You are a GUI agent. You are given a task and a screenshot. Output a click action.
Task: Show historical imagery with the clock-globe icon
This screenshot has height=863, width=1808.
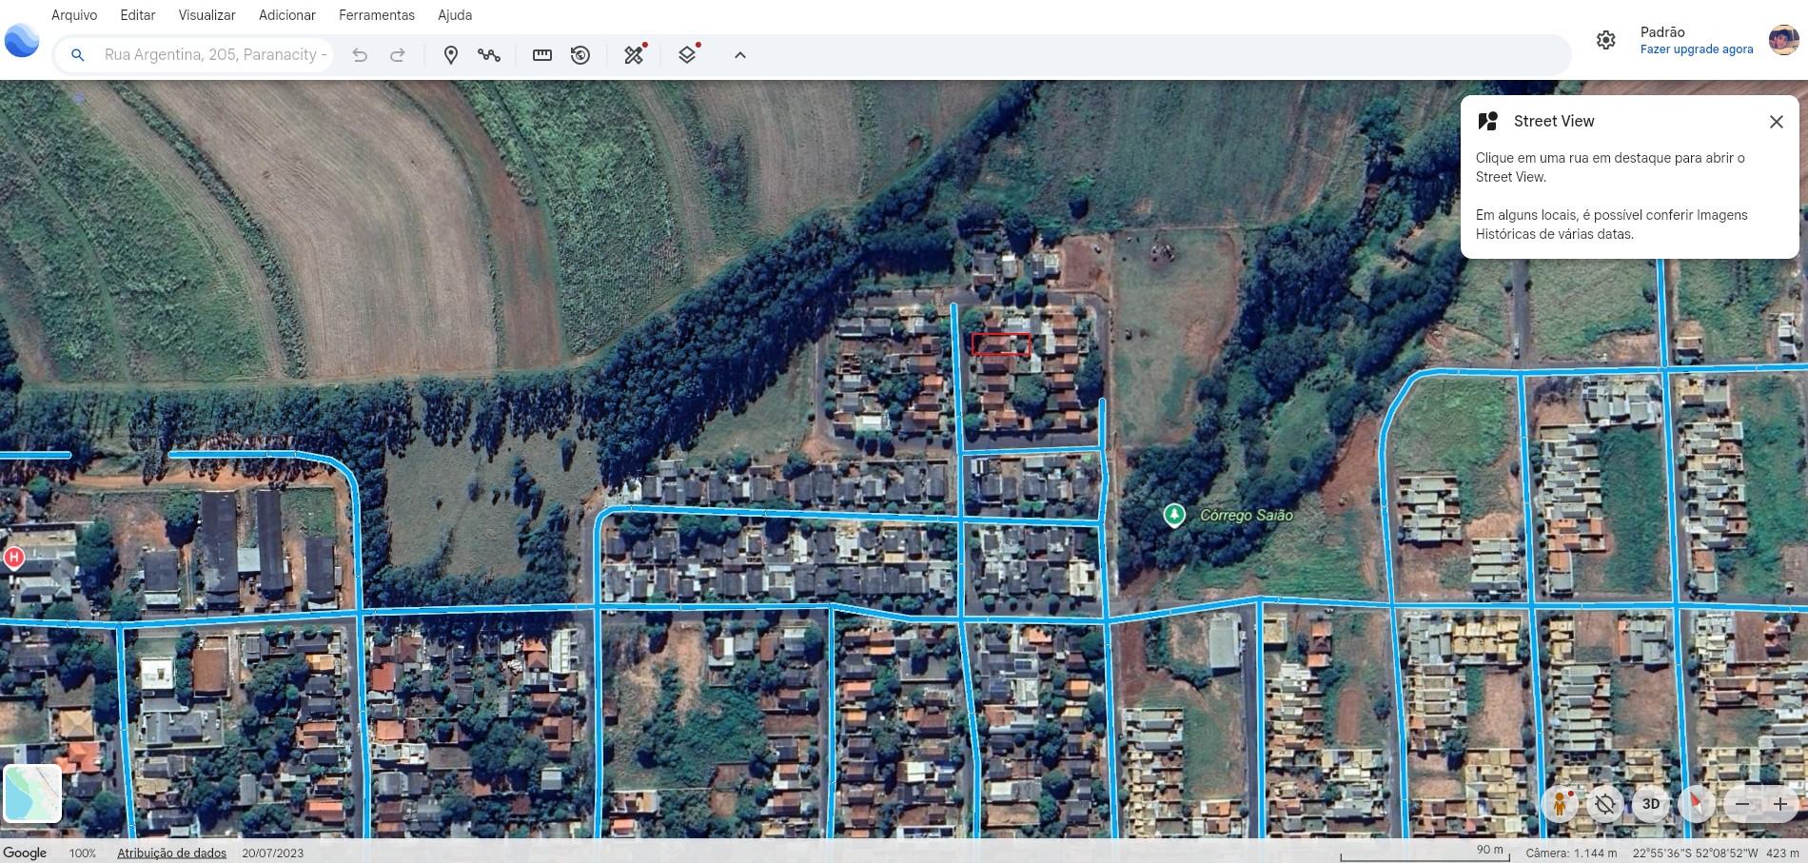pos(580,55)
